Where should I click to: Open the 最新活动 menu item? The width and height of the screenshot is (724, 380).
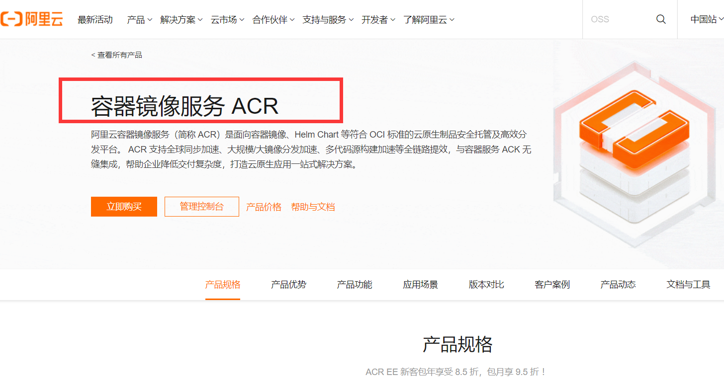(x=95, y=20)
